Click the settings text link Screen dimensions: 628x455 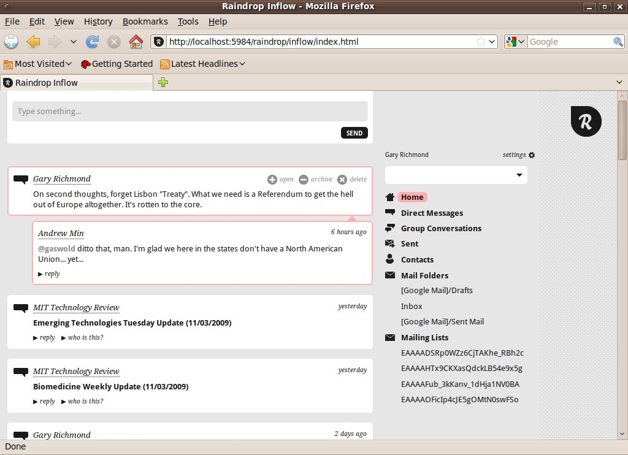click(x=515, y=155)
